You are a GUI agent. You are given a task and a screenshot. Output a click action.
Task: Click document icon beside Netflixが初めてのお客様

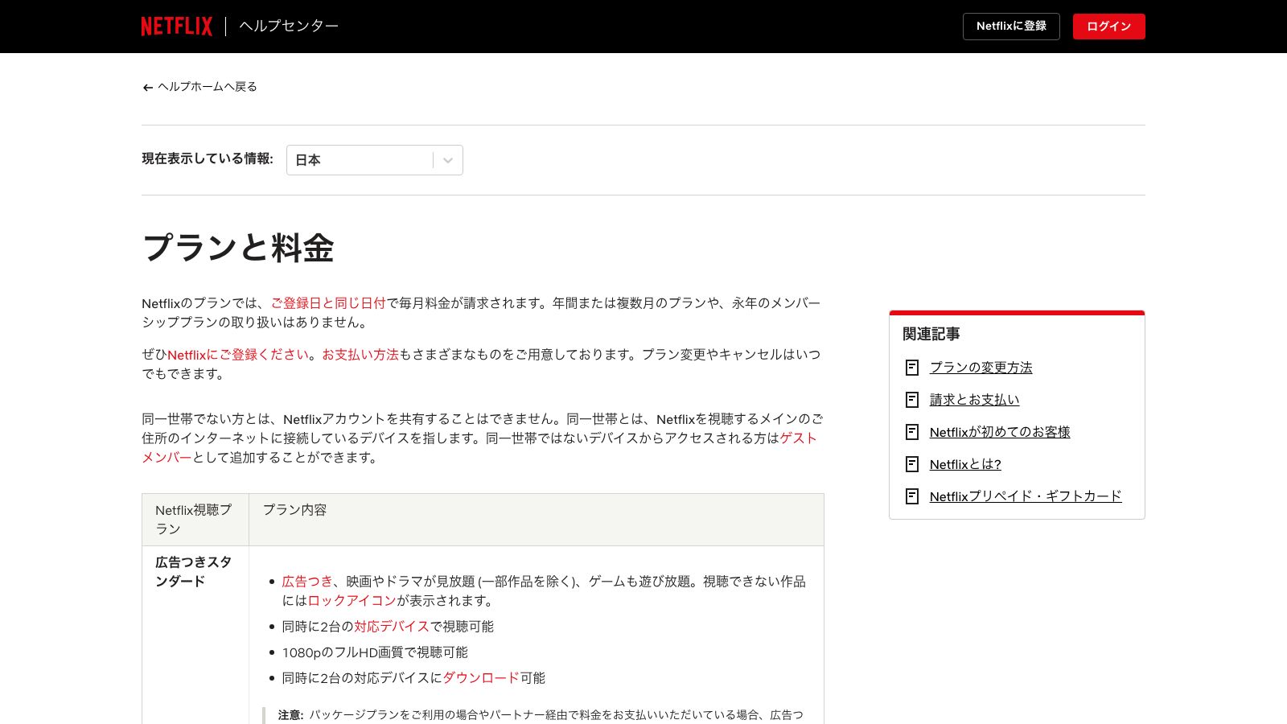click(912, 432)
